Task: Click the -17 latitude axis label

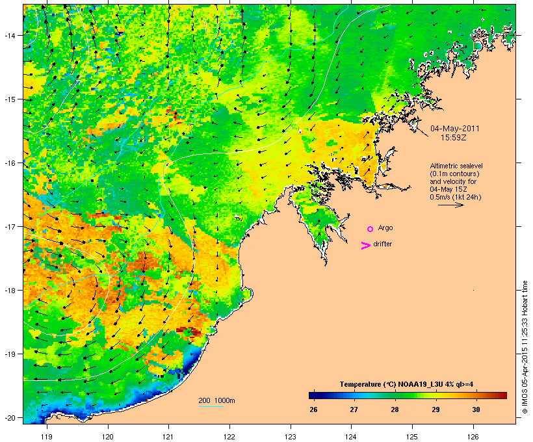Action: tap(9, 226)
